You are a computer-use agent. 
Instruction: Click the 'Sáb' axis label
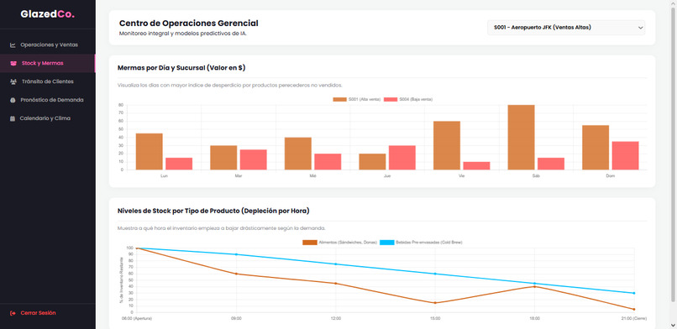tap(536, 176)
